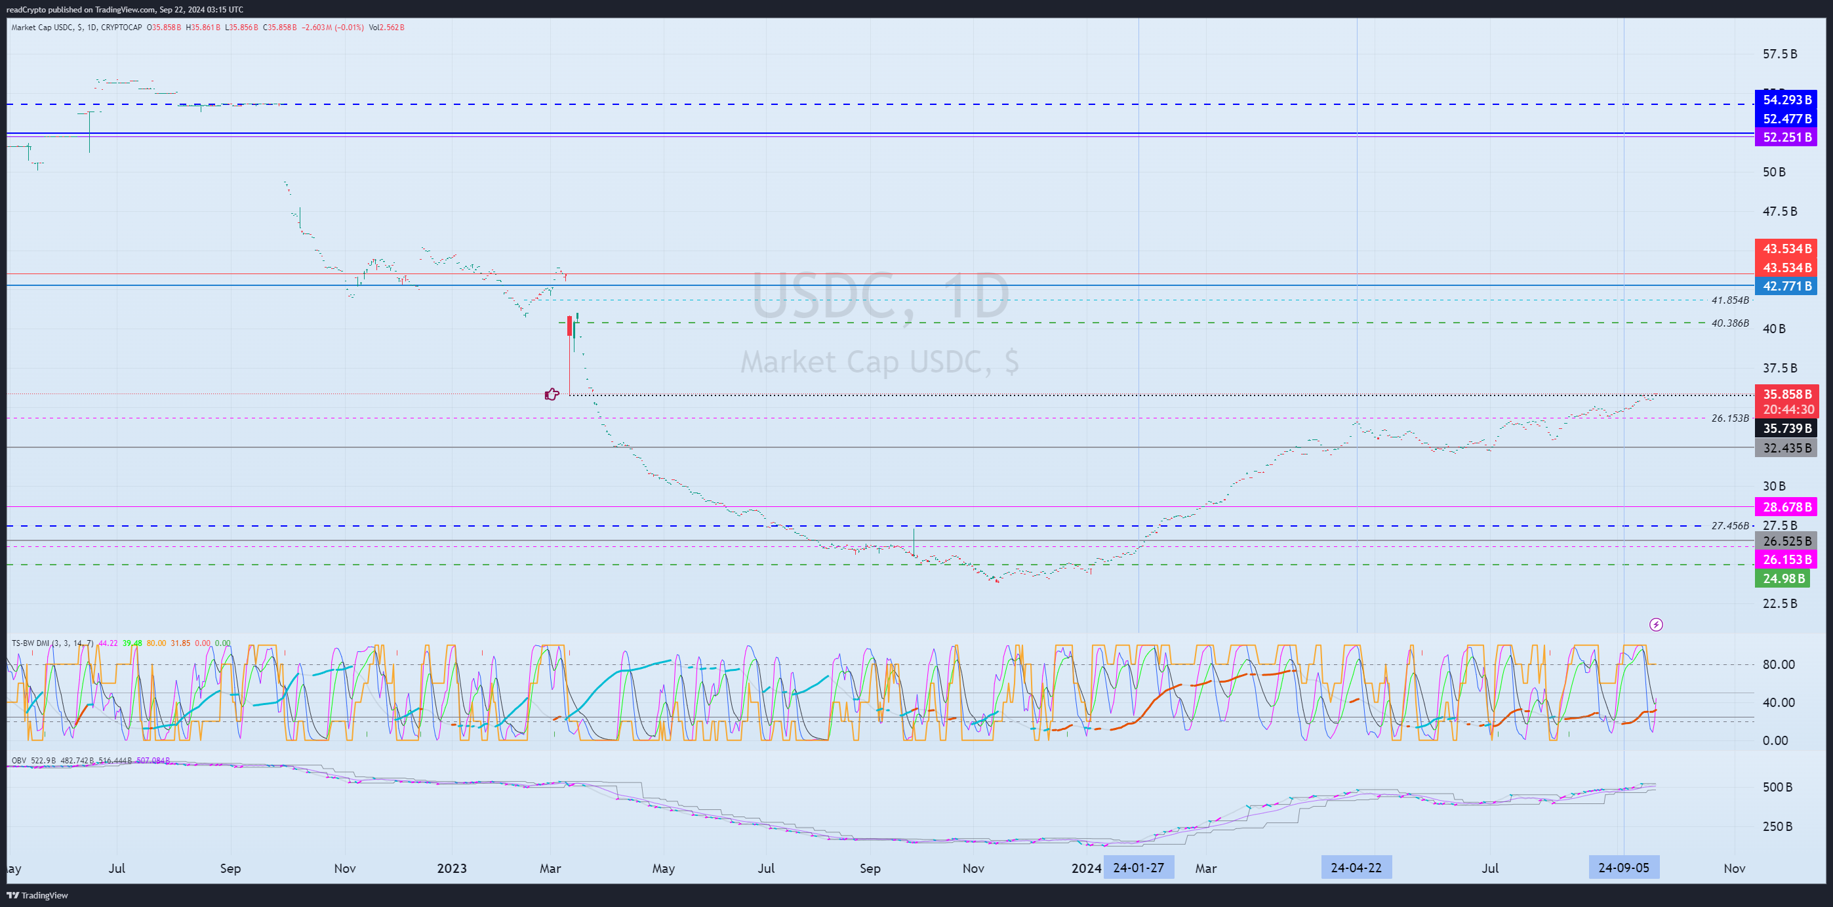Click the 37.5 B price axis tick

tap(1779, 368)
